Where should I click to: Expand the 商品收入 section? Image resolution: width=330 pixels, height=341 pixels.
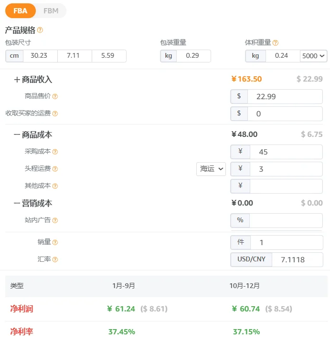(x=17, y=80)
